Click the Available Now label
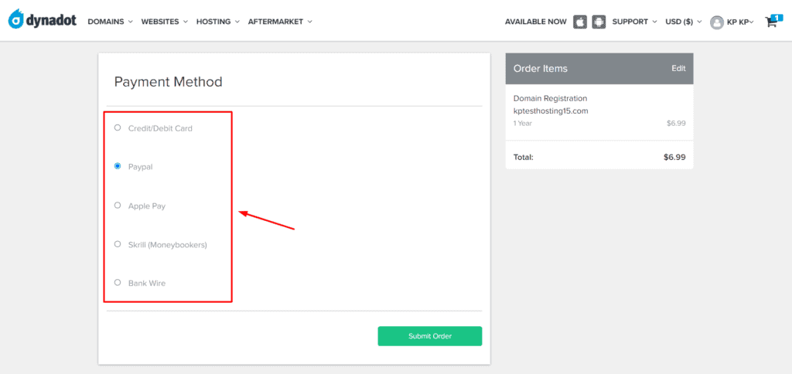 pos(535,22)
